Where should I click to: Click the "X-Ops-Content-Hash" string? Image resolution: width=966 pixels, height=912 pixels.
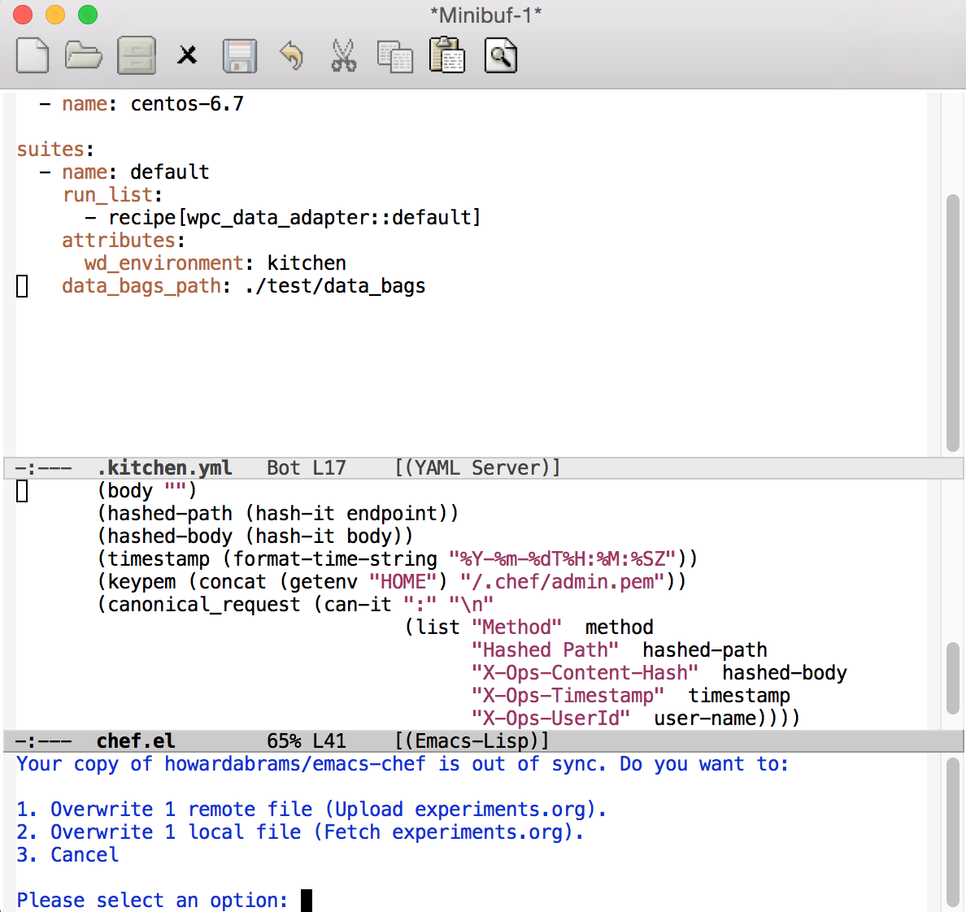pos(585,673)
